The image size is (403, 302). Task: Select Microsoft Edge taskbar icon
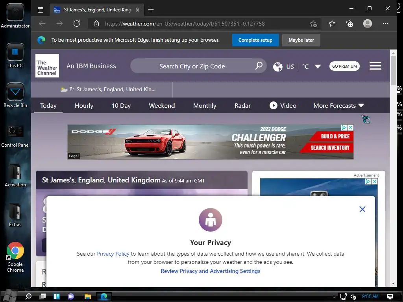pos(104,296)
